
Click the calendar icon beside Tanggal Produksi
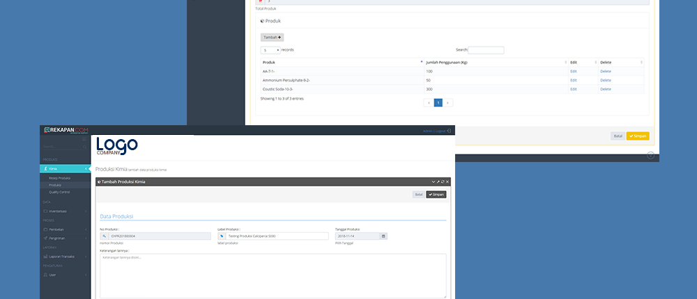(383, 236)
